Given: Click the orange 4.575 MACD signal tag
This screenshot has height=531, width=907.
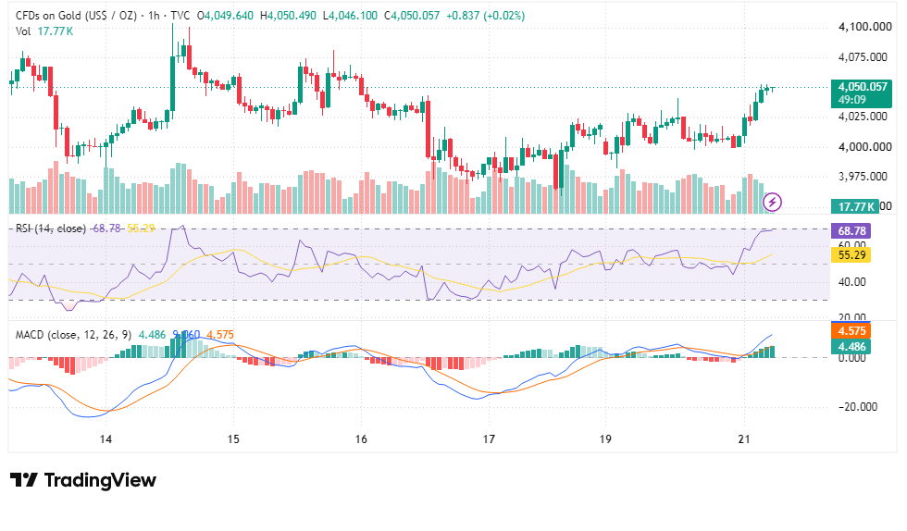Looking at the screenshot, I should tap(851, 331).
